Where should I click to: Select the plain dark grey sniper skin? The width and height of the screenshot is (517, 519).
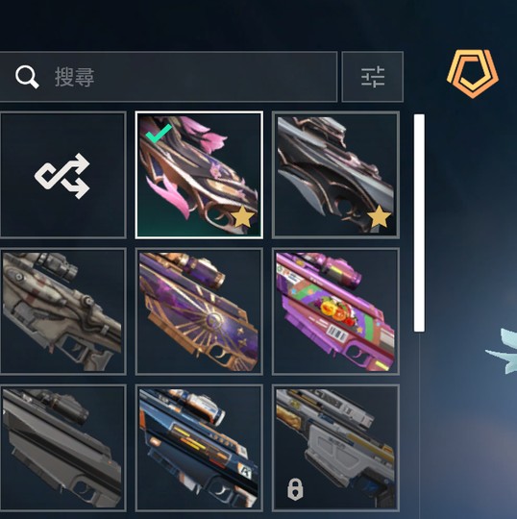tap(62, 448)
